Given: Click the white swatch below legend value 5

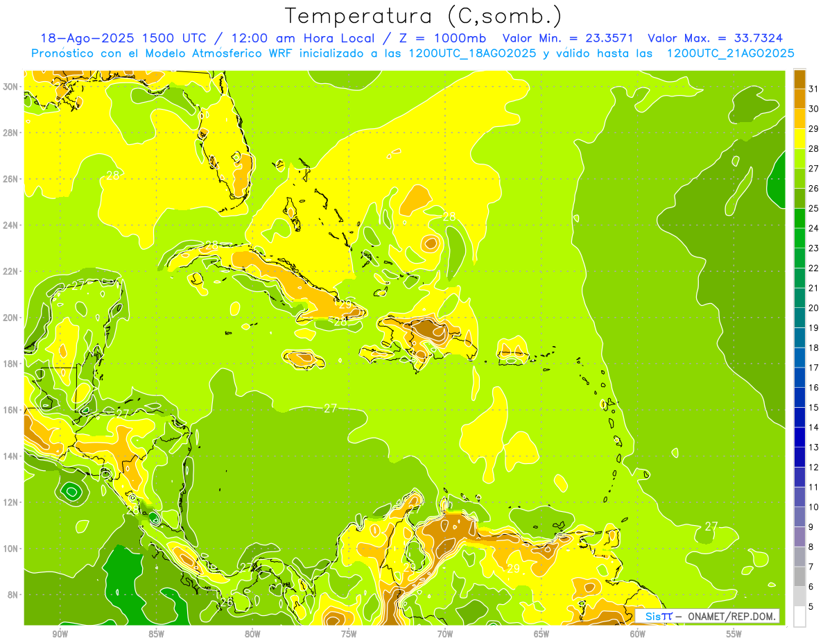Looking at the screenshot, I should point(799,617).
